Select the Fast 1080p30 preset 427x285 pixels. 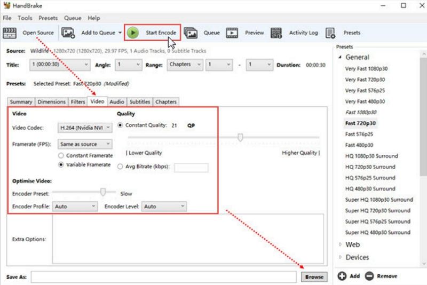361,112
